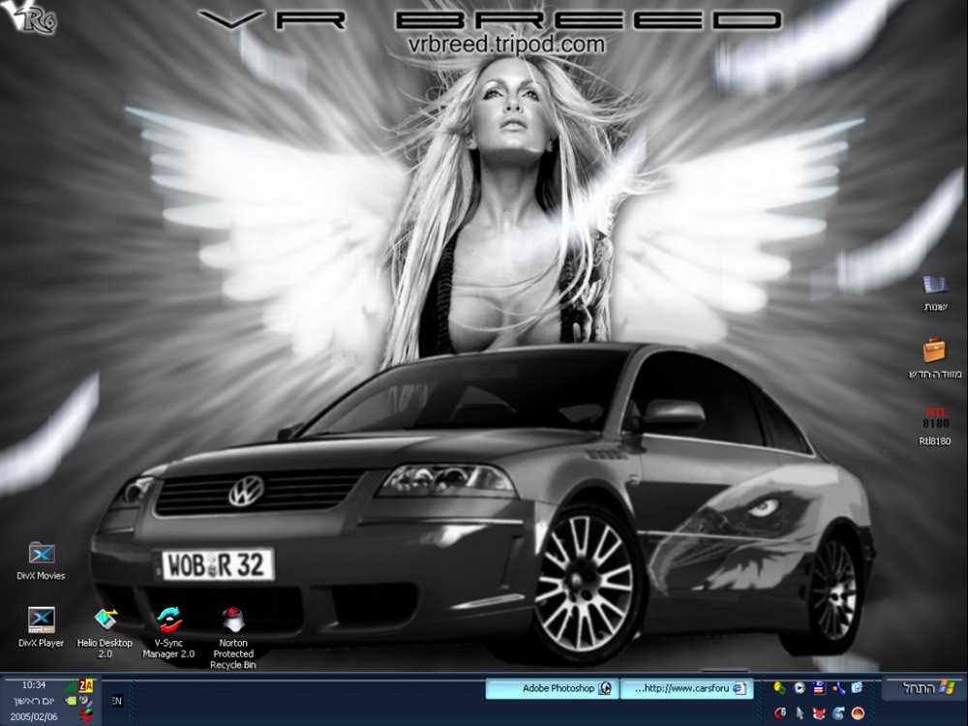Viewport: 968px width, 726px height.
Task: Click the Hebrew Start button with Windows flag
Action: pyautogui.click(x=923, y=687)
